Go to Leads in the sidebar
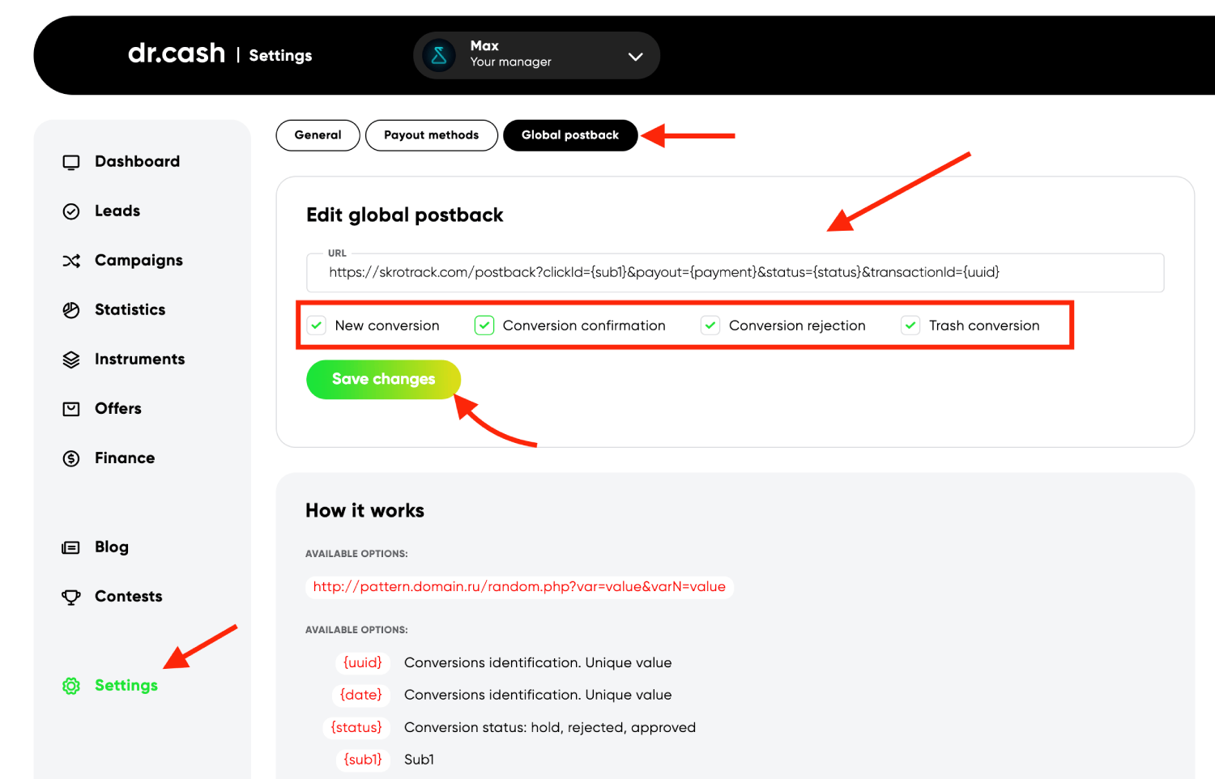The width and height of the screenshot is (1215, 779). point(117,211)
